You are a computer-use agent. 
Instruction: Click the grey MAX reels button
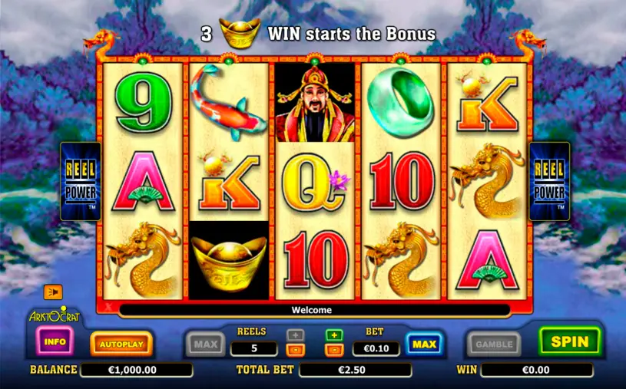pyautogui.click(x=206, y=344)
